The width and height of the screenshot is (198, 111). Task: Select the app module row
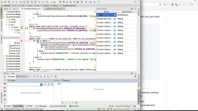pos(106,15)
